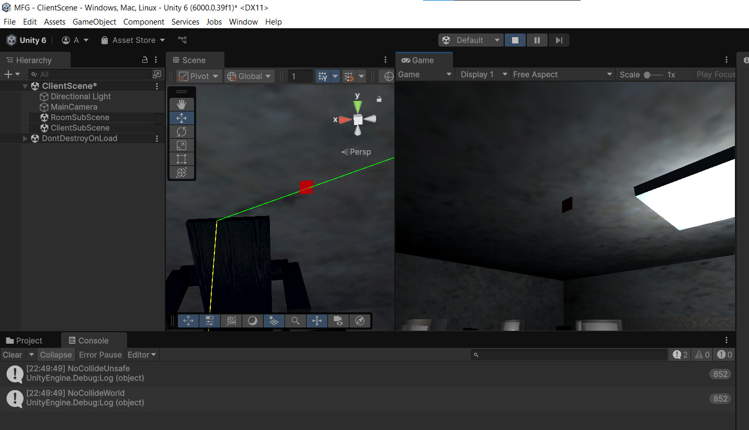Screen dimensions: 749x430
Task: Click the Clear button in the Console
Action: click(12, 355)
